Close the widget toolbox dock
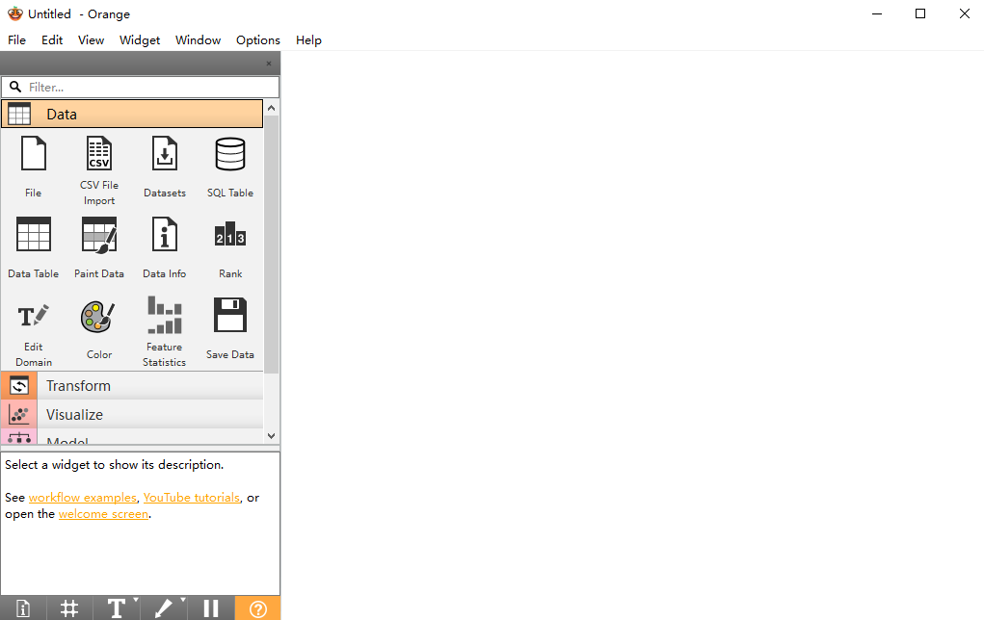Screen dimensions: 984x620 (269, 64)
